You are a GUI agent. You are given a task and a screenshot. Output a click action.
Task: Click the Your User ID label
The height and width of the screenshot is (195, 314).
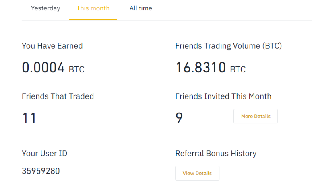(x=44, y=153)
